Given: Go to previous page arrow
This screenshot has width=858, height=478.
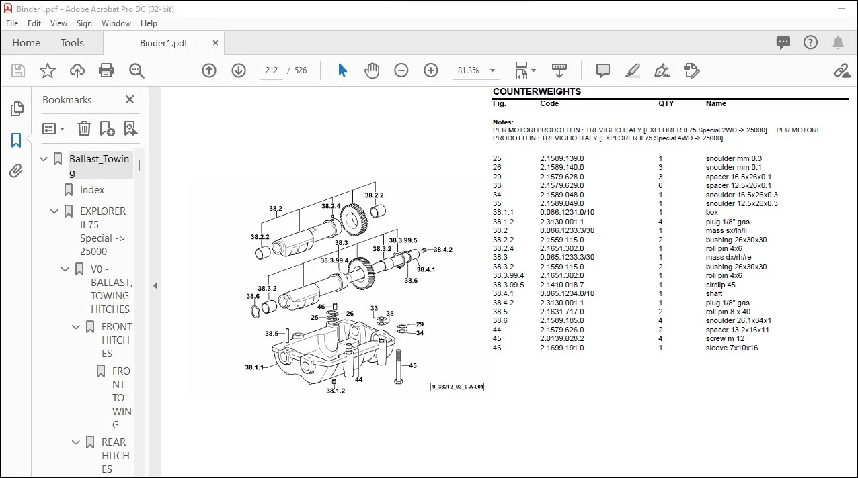Looking at the screenshot, I should 209,70.
